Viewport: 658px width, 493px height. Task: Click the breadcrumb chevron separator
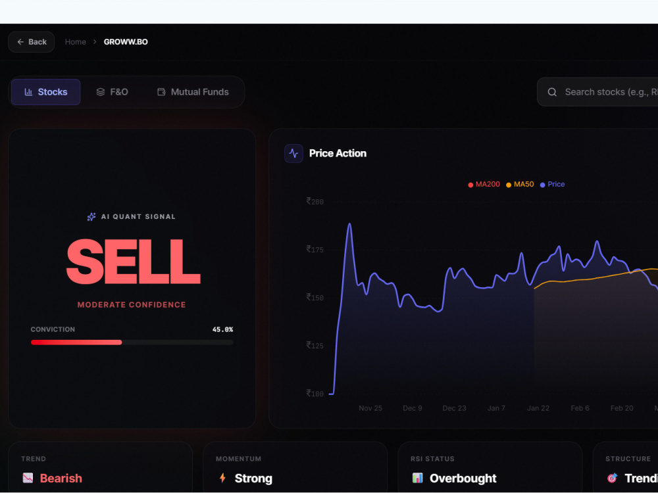coord(95,42)
